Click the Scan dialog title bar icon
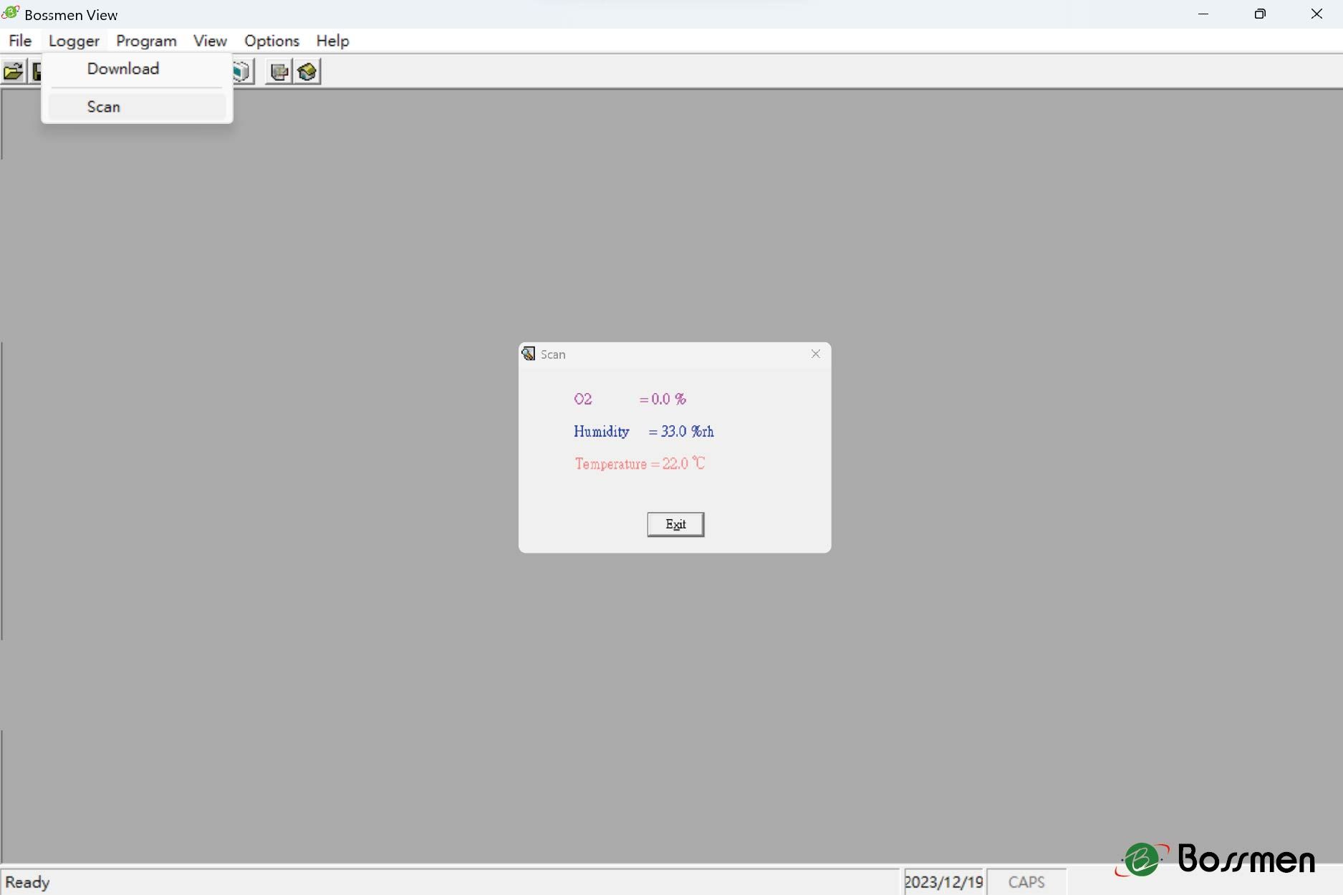 pyautogui.click(x=529, y=354)
